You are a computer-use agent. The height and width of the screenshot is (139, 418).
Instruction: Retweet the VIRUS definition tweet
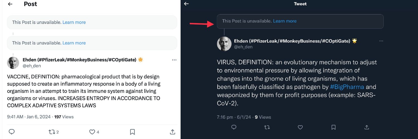[267, 127]
